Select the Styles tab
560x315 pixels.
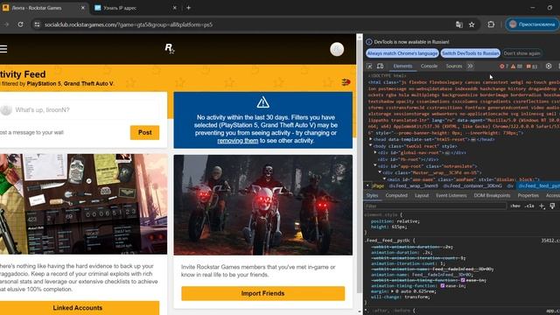[372, 195]
